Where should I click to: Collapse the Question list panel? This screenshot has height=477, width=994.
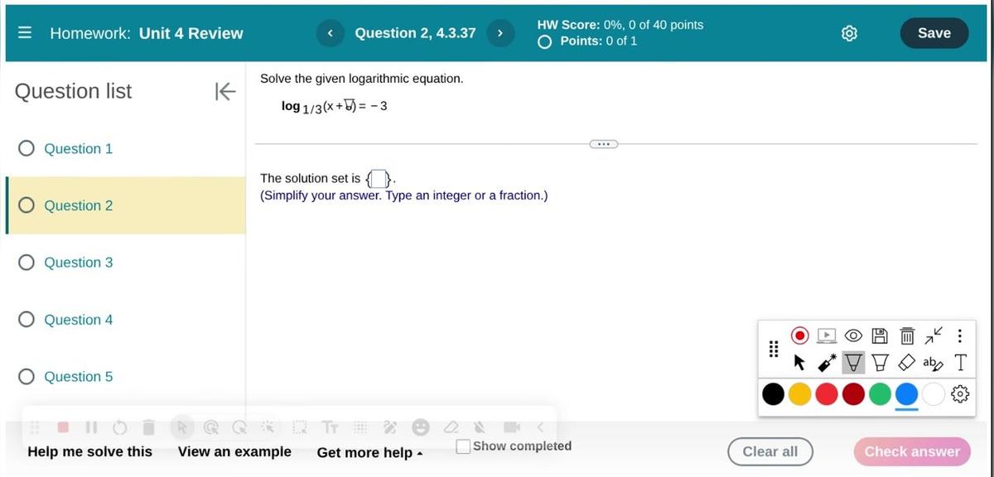[x=224, y=91]
